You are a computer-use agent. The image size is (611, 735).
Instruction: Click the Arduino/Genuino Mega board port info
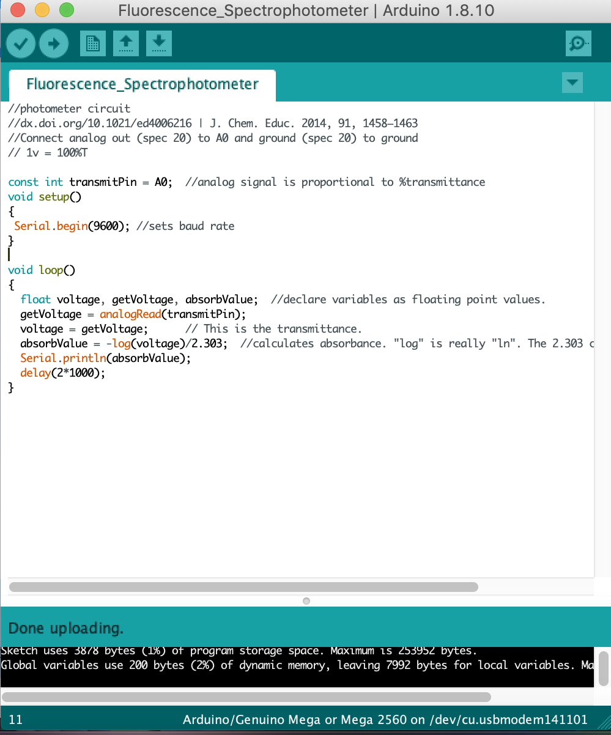pyautogui.click(x=385, y=720)
